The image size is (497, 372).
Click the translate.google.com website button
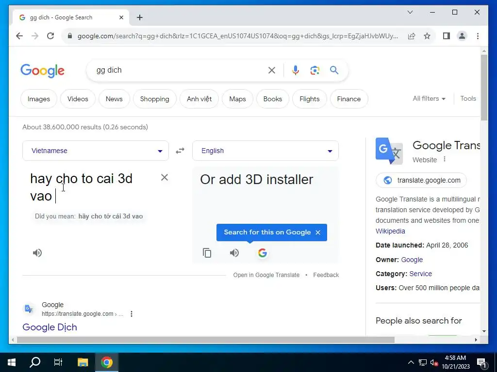point(421,180)
